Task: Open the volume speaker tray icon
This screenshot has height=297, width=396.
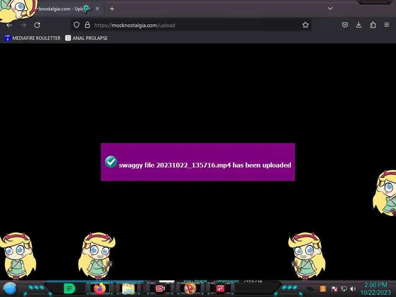Action: [x=353, y=288]
